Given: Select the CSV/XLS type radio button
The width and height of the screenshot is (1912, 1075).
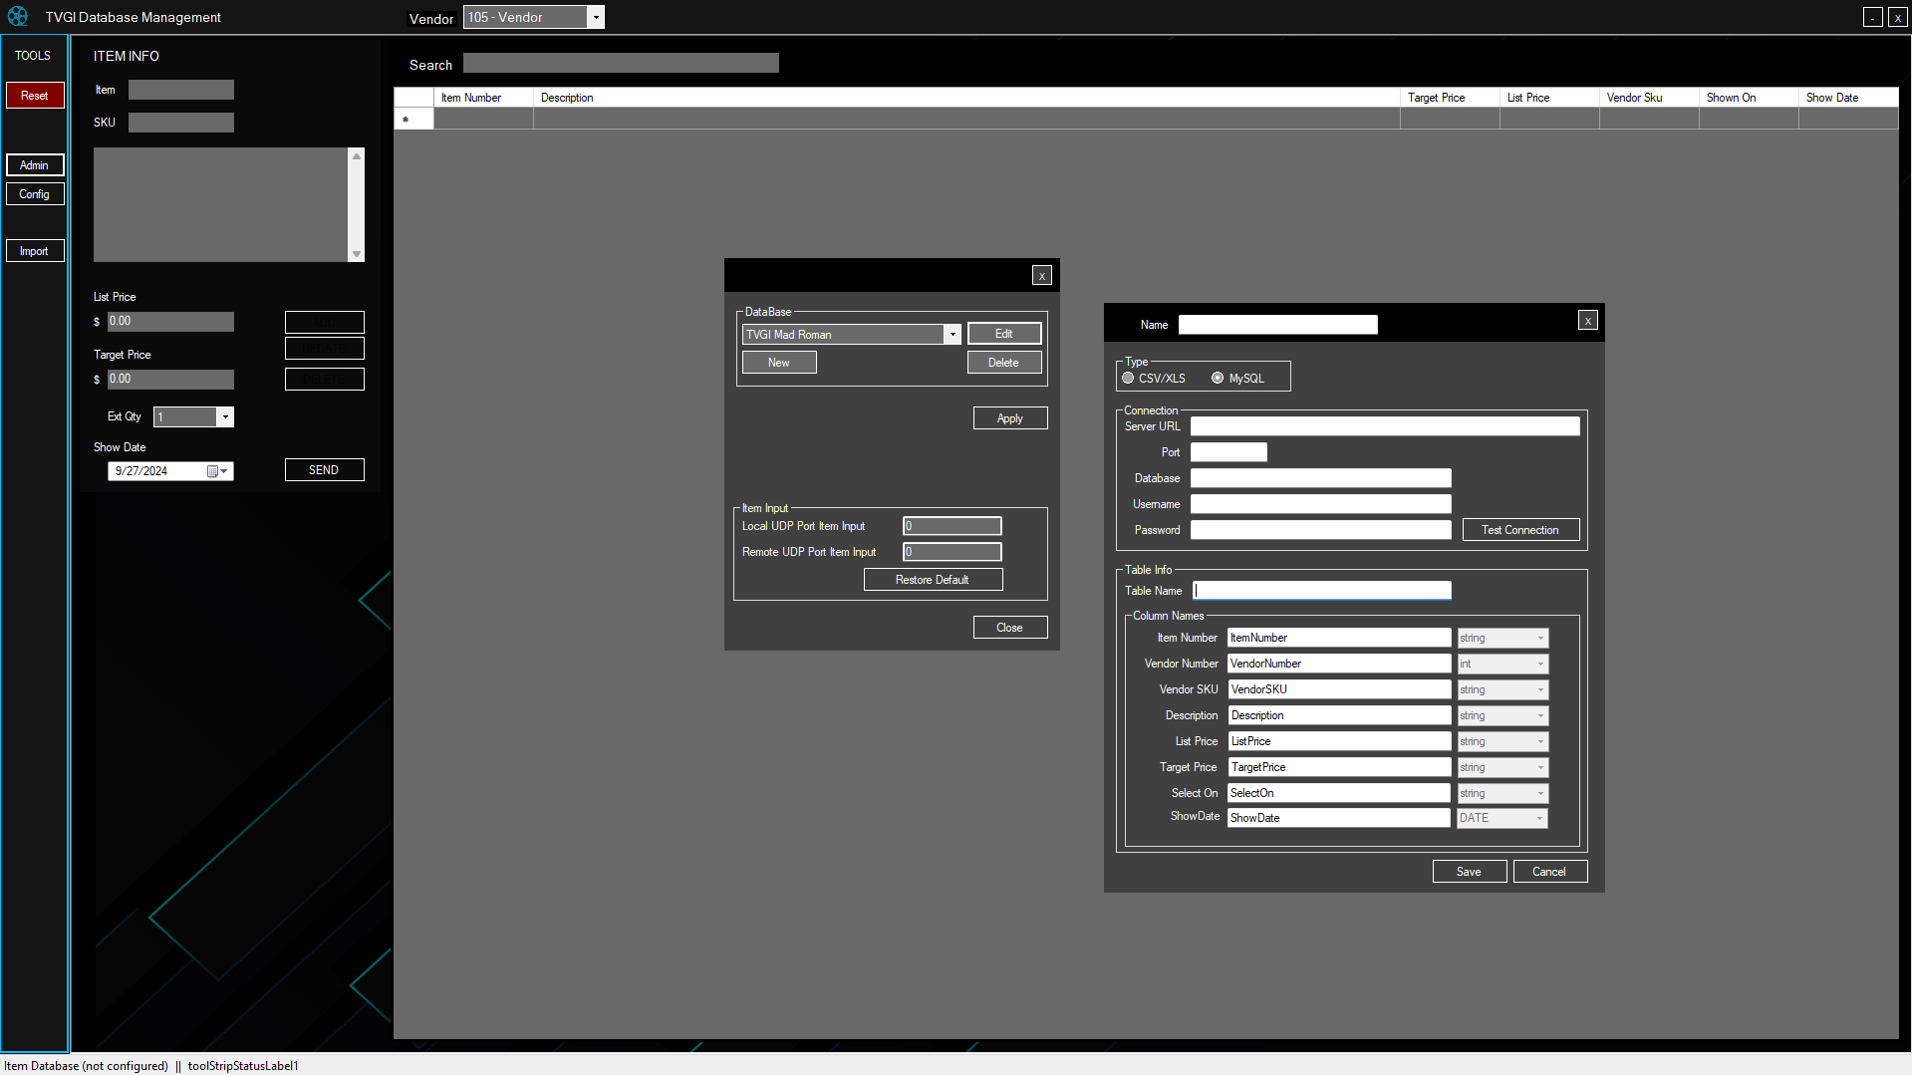Looking at the screenshot, I should coord(1127,378).
